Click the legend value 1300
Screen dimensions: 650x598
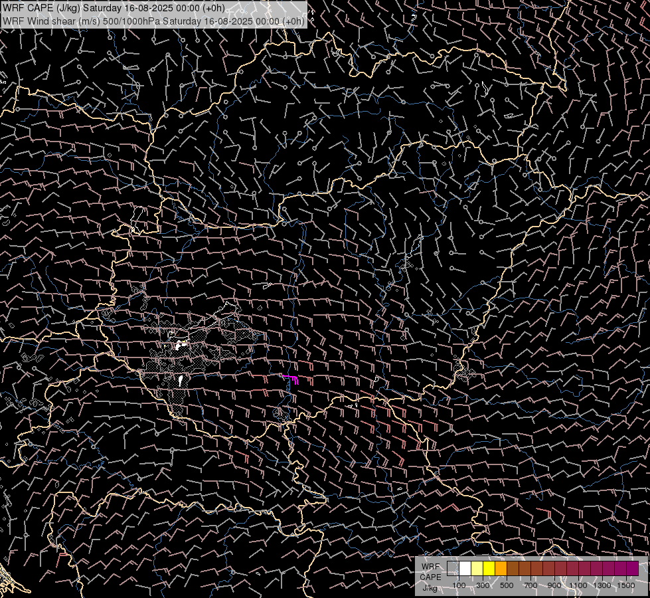(602, 585)
